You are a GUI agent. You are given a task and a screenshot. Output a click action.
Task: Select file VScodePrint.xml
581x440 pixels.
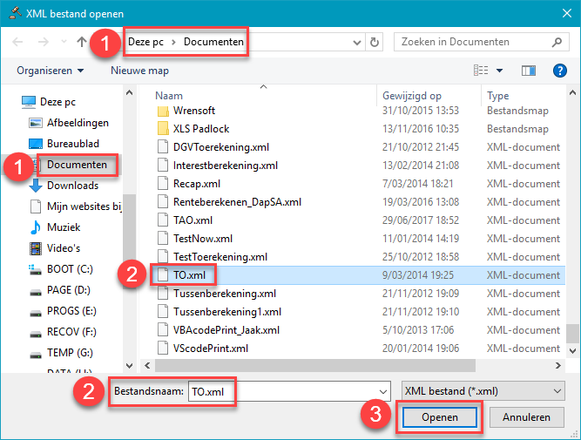coord(211,349)
